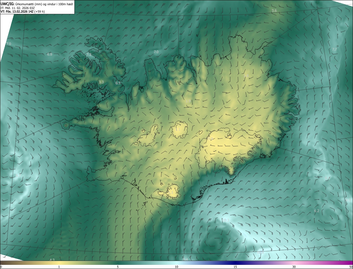Click the map value label '3.3'
This screenshot has width=353, height=269.
coord(101,82)
